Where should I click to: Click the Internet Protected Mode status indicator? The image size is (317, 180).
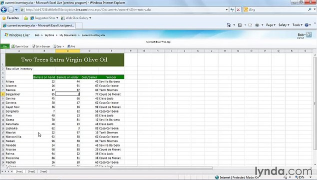[x=238, y=177]
